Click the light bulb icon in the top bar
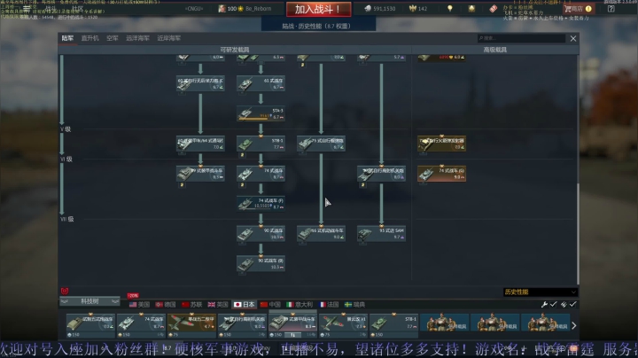This screenshot has height=358, width=638. (450, 9)
